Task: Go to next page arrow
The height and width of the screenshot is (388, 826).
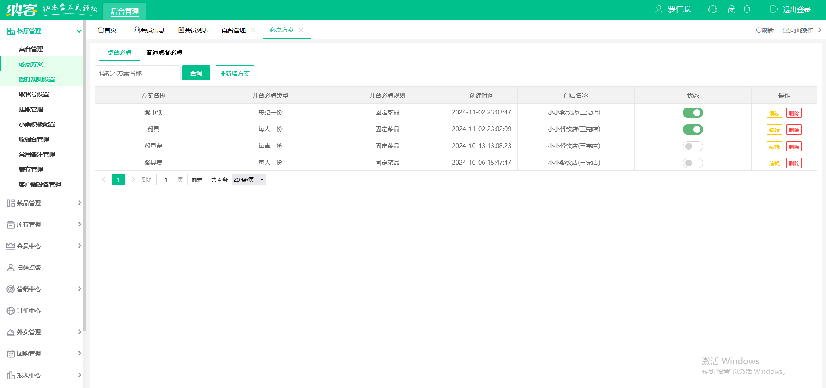Action: pyautogui.click(x=133, y=179)
